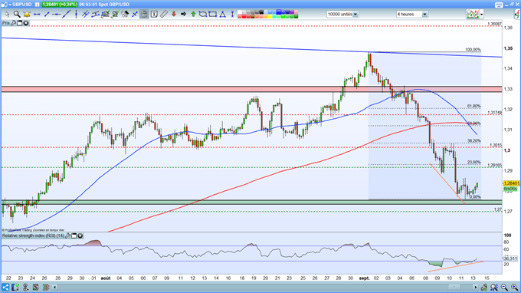Select the text annotation tool
Screen dimensions: 521x293
(154, 15)
